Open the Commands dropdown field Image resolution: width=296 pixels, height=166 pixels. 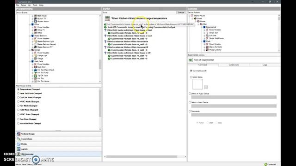pyautogui.click(x=234, y=115)
